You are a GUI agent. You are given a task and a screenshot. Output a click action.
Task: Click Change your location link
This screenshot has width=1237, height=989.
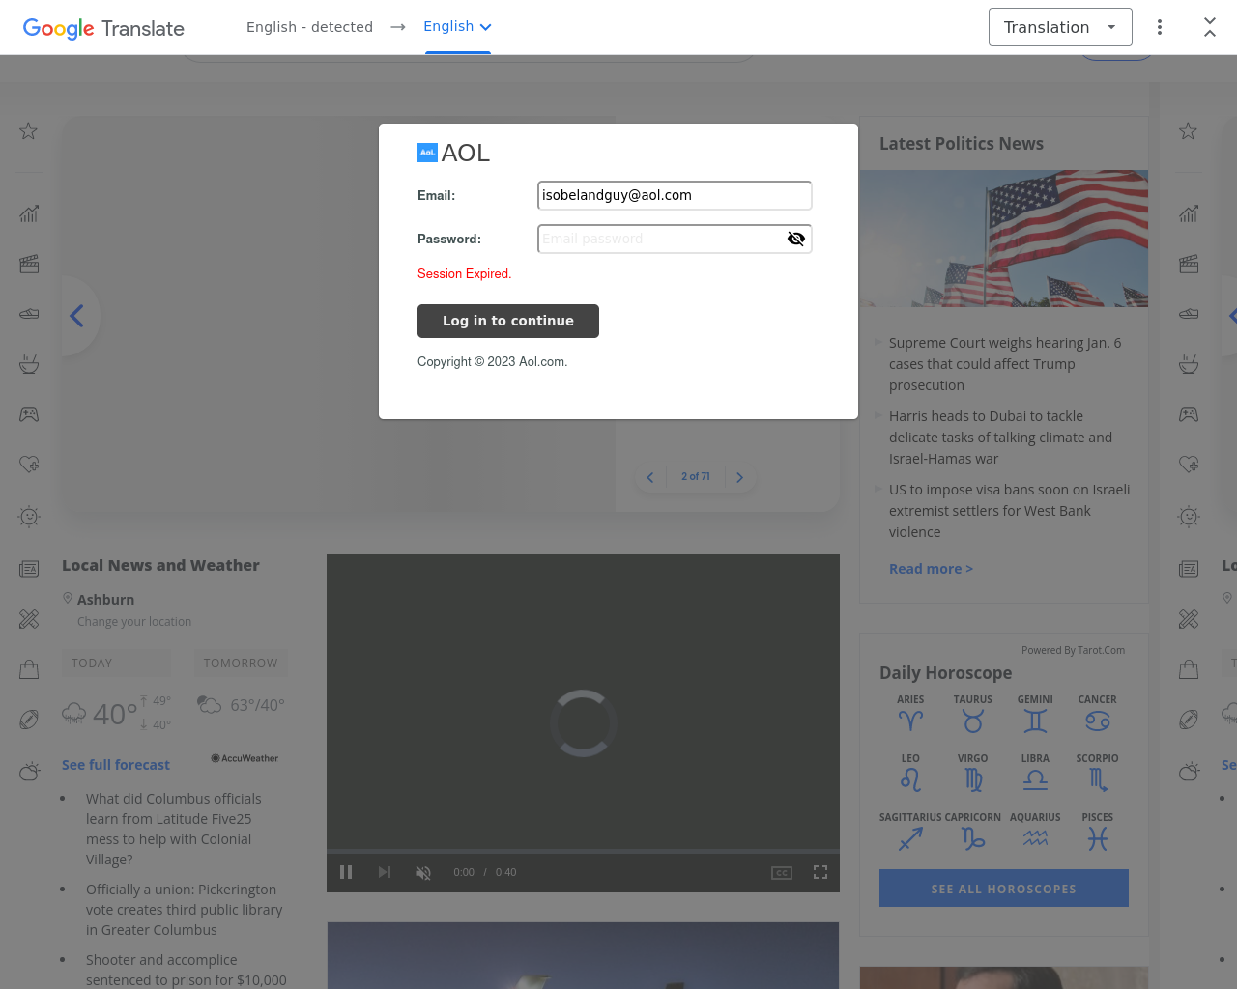[x=134, y=622]
